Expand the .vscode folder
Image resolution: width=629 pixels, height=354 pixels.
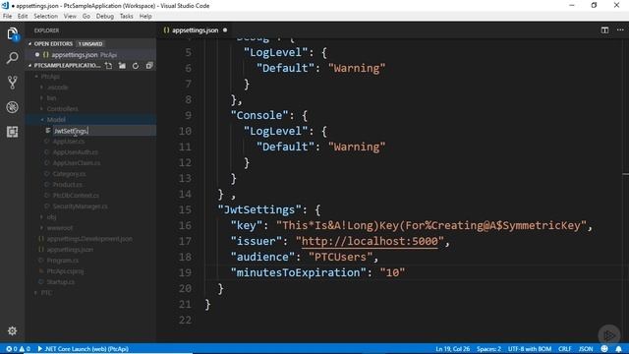click(41, 88)
